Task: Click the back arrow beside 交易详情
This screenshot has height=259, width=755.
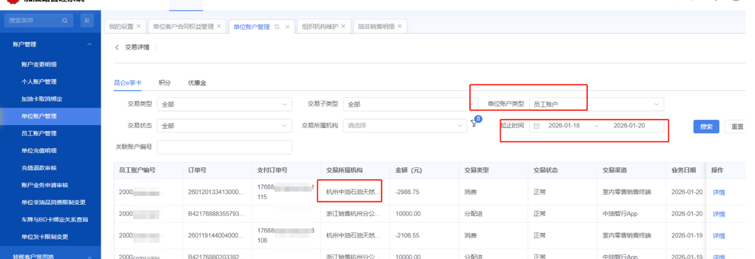Action: point(117,47)
